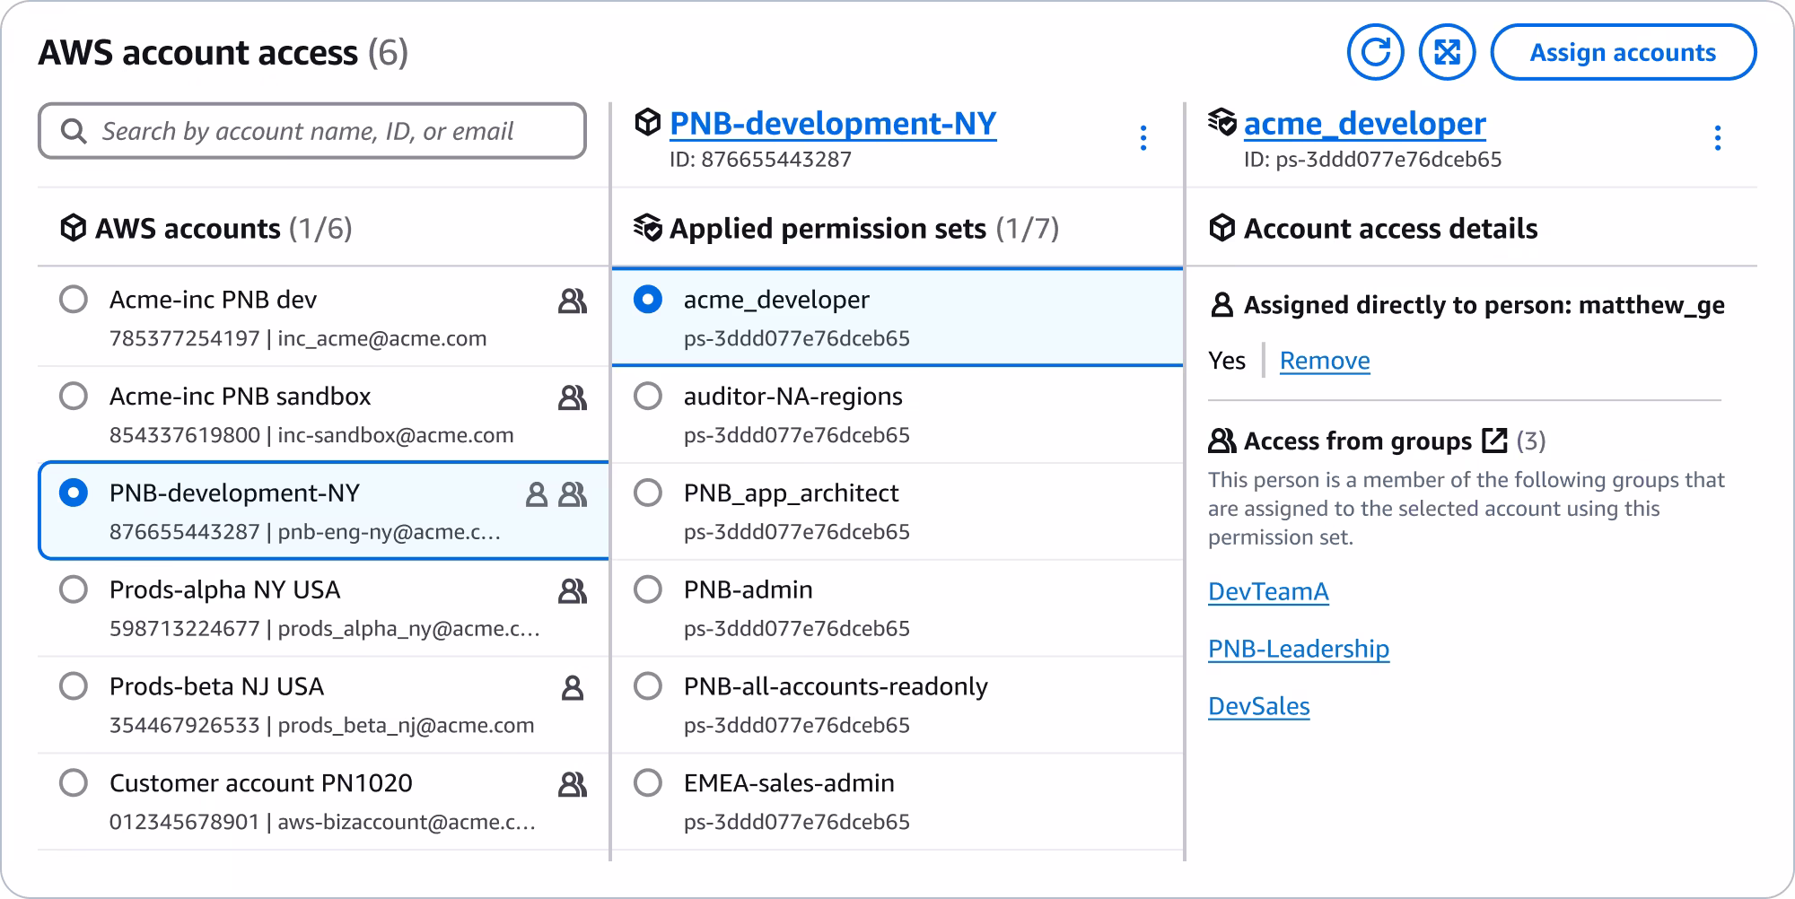This screenshot has width=1795, height=899.
Task: Click the group icon on Customer account PN1020 row
Action: [573, 785]
